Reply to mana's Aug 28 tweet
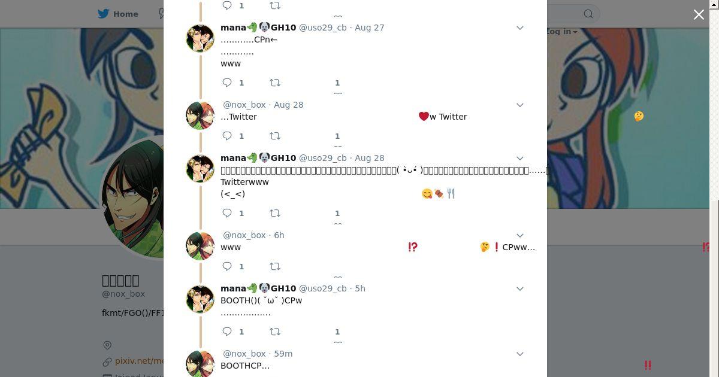This screenshot has width=719, height=377. pos(227,213)
